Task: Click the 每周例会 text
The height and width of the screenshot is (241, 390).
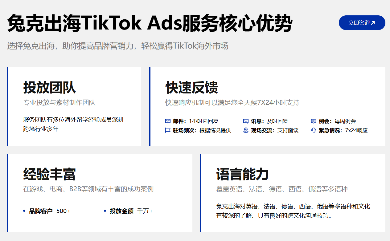Action: [x=345, y=121]
